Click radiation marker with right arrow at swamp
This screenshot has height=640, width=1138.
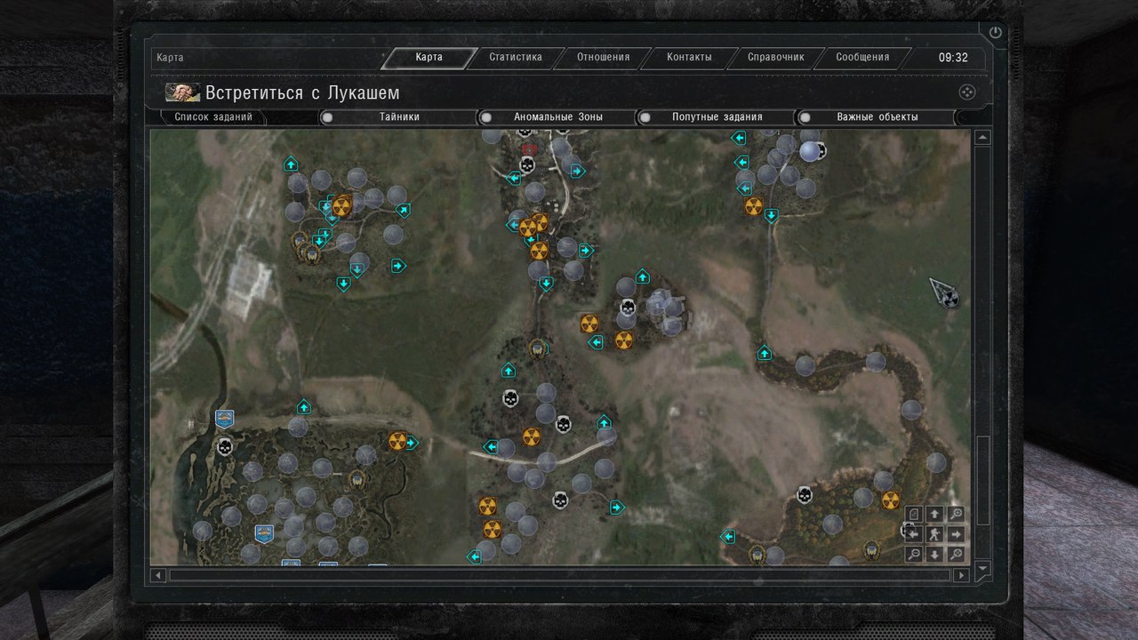click(x=397, y=441)
